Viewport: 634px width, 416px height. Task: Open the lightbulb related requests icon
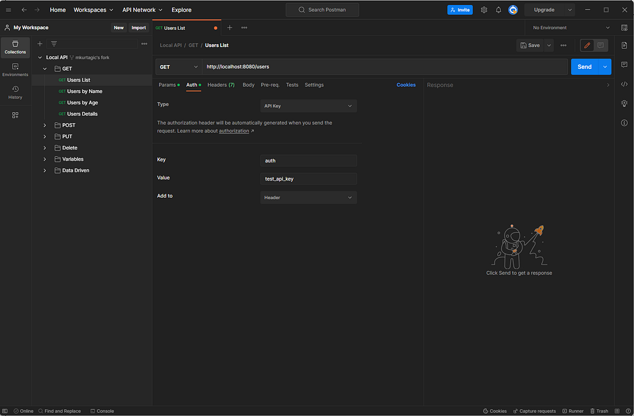tap(624, 104)
